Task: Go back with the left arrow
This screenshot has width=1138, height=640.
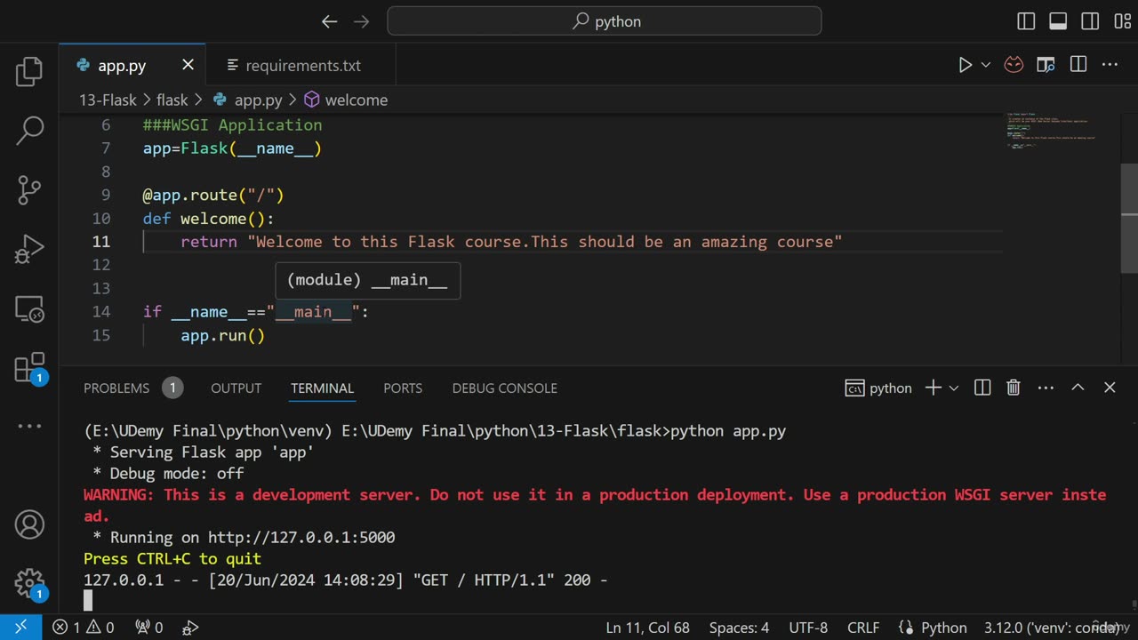Action: pyautogui.click(x=330, y=21)
